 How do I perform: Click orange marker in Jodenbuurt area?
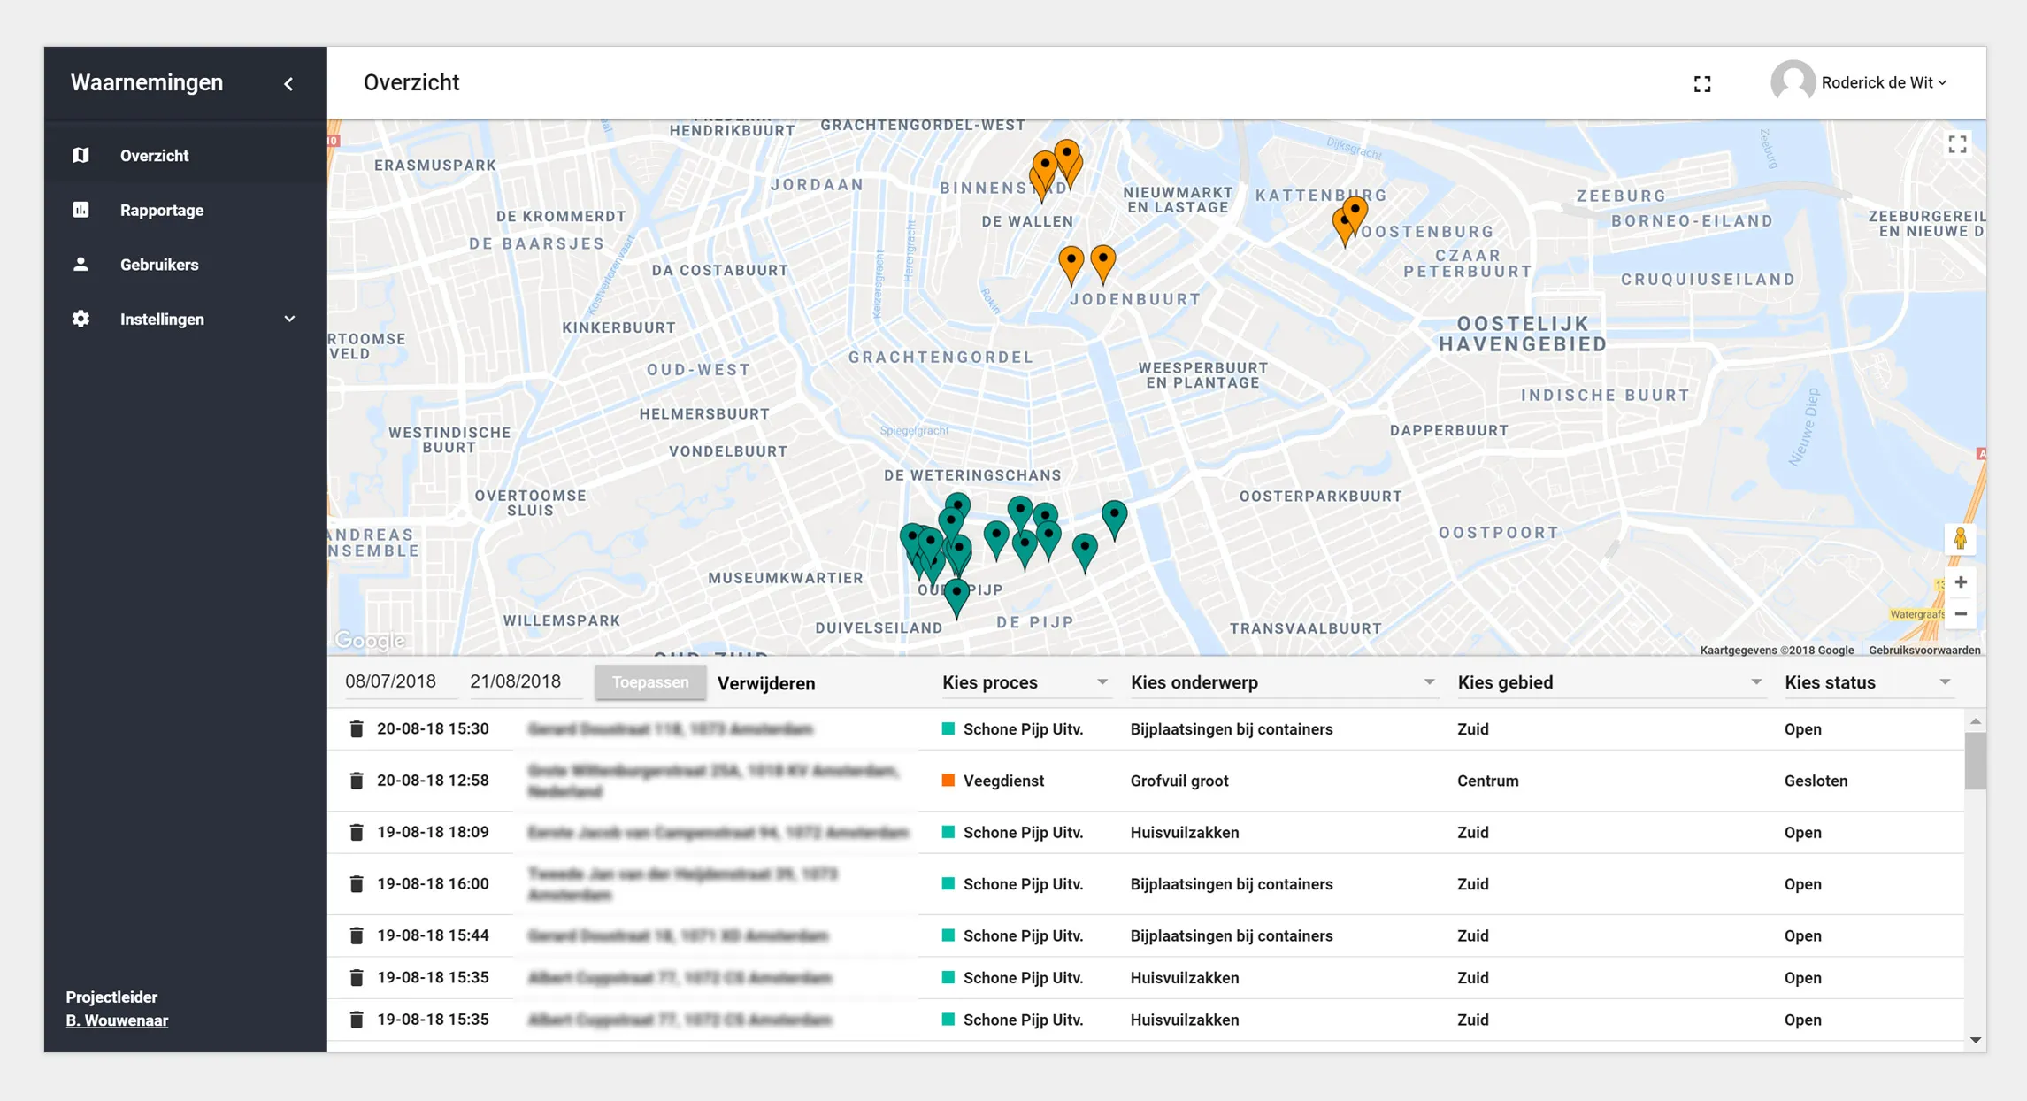click(x=1102, y=260)
